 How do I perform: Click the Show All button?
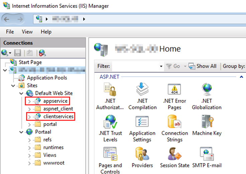click(x=203, y=66)
